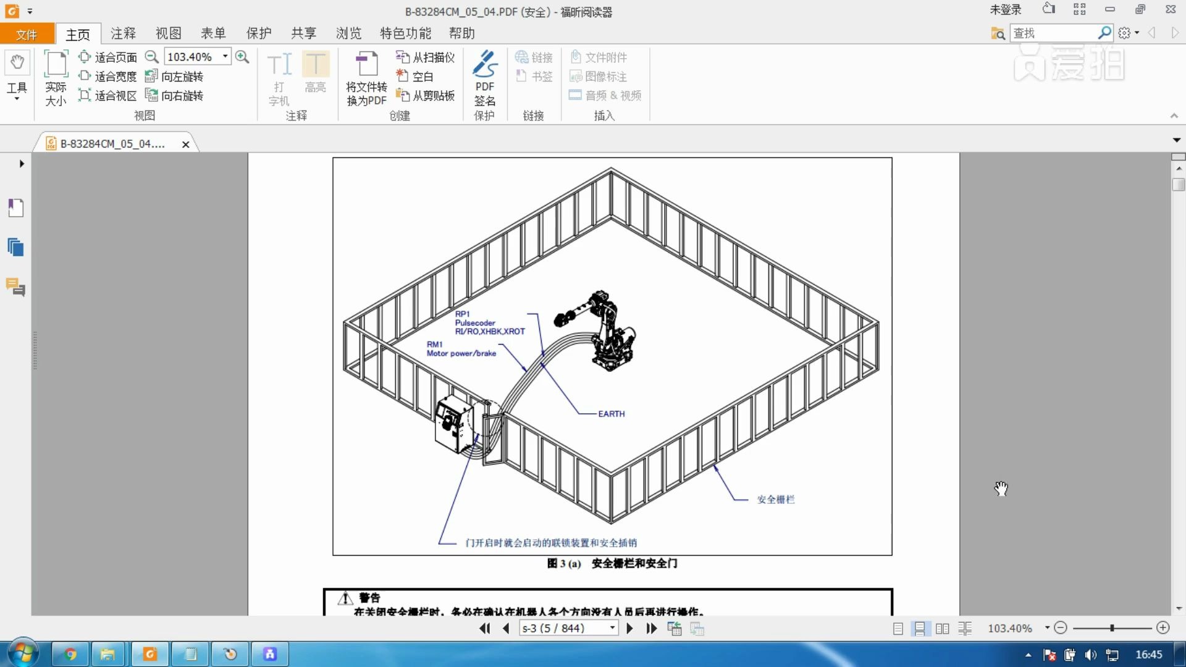Open the document tab list dropdown

click(x=1177, y=140)
